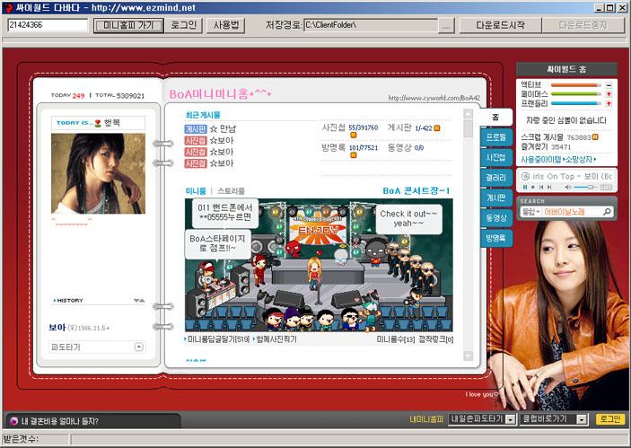Screen dimensions: 631x448
Task: Click the search box with 어버이날노래
Action: [572, 211]
